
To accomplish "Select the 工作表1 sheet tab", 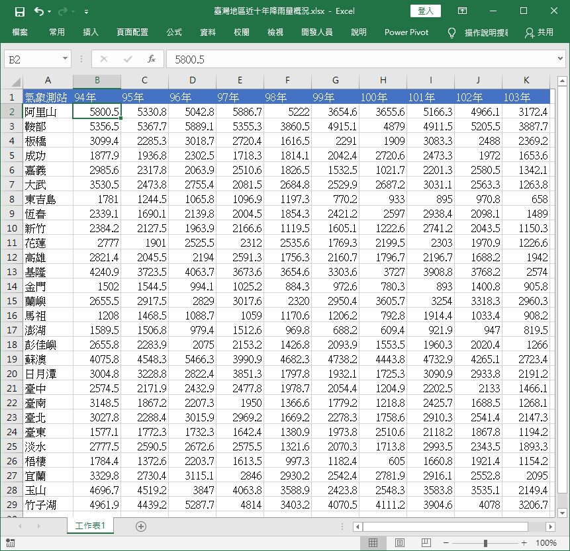I will tap(90, 526).
